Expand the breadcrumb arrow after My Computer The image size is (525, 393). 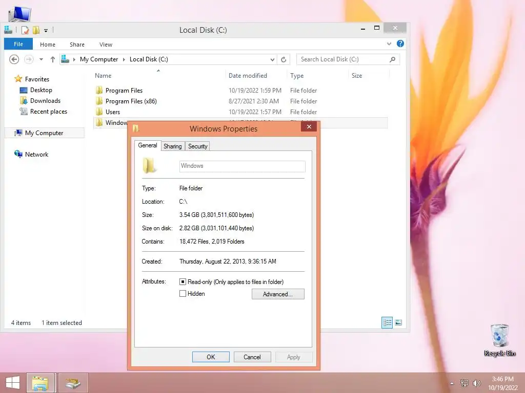pyautogui.click(x=124, y=59)
